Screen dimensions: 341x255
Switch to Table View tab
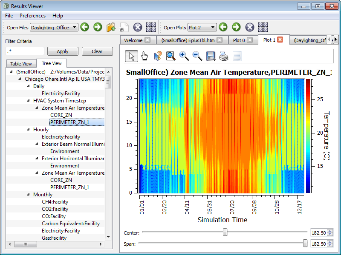(x=21, y=63)
